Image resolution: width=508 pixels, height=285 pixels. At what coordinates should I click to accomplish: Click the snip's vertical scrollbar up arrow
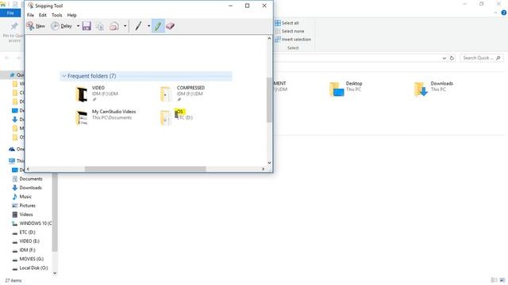point(269,38)
